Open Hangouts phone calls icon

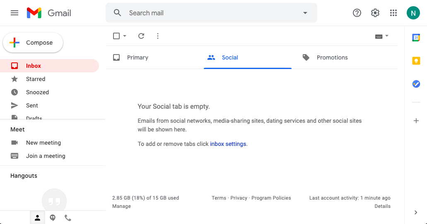pyautogui.click(x=68, y=218)
